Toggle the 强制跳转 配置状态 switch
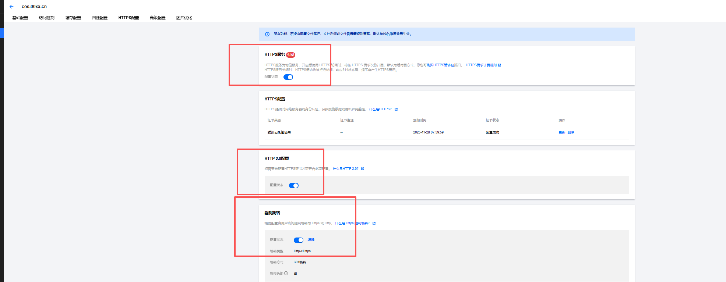 click(299, 240)
